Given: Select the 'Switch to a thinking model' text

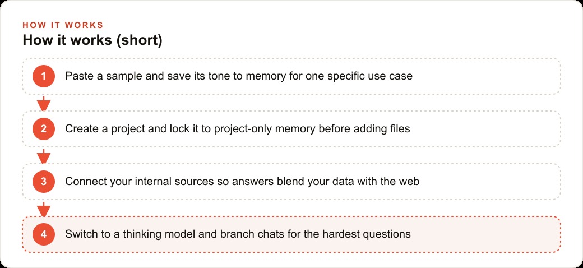Looking at the screenshot, I should (238, 234).
